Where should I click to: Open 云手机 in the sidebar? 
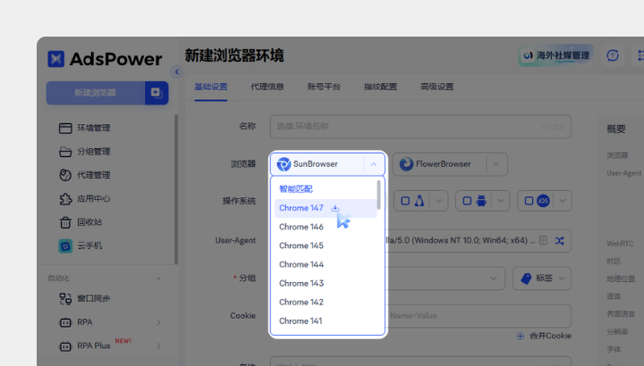coord(80,245)
